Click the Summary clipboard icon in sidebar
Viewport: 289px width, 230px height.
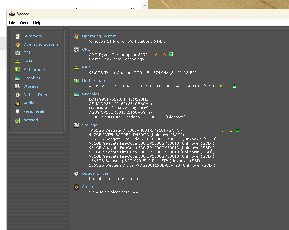coord(18,36)
